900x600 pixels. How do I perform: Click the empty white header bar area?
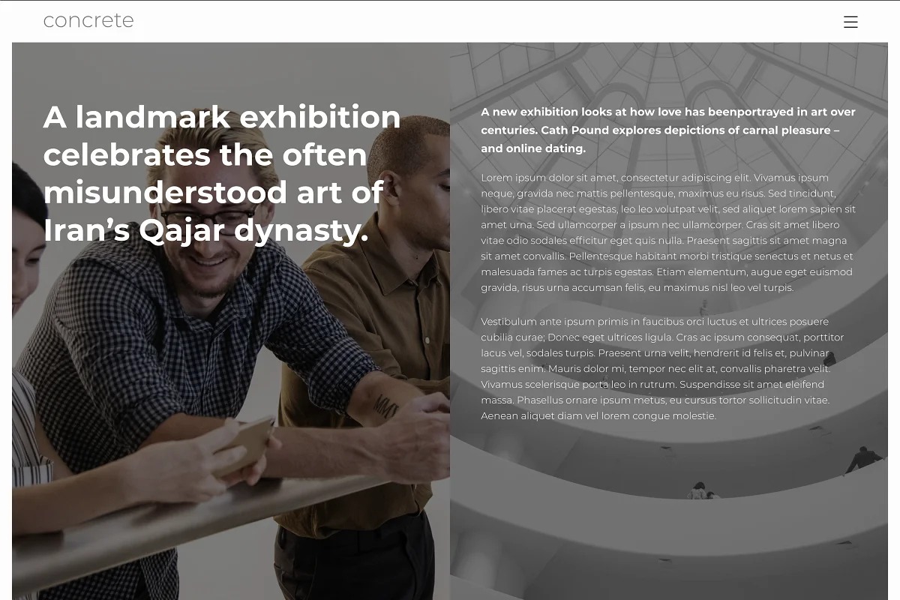487,21
